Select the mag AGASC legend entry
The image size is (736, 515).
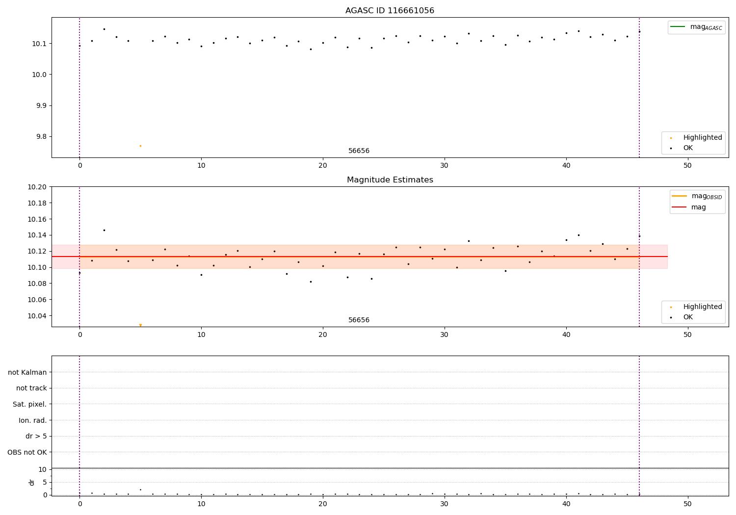[x=696, y=27]
